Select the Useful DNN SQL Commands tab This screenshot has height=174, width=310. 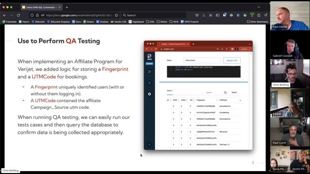tap(42, 7)
